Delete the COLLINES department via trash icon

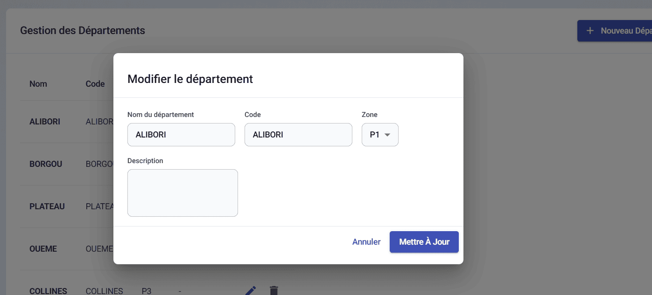[274, 291]
